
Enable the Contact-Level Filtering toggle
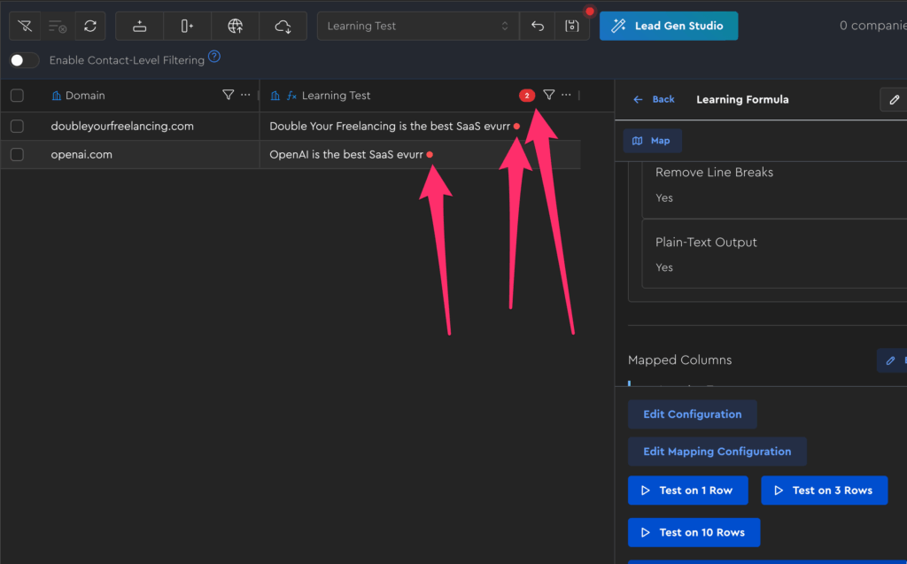pyautogui.click(x=25, y=60)
